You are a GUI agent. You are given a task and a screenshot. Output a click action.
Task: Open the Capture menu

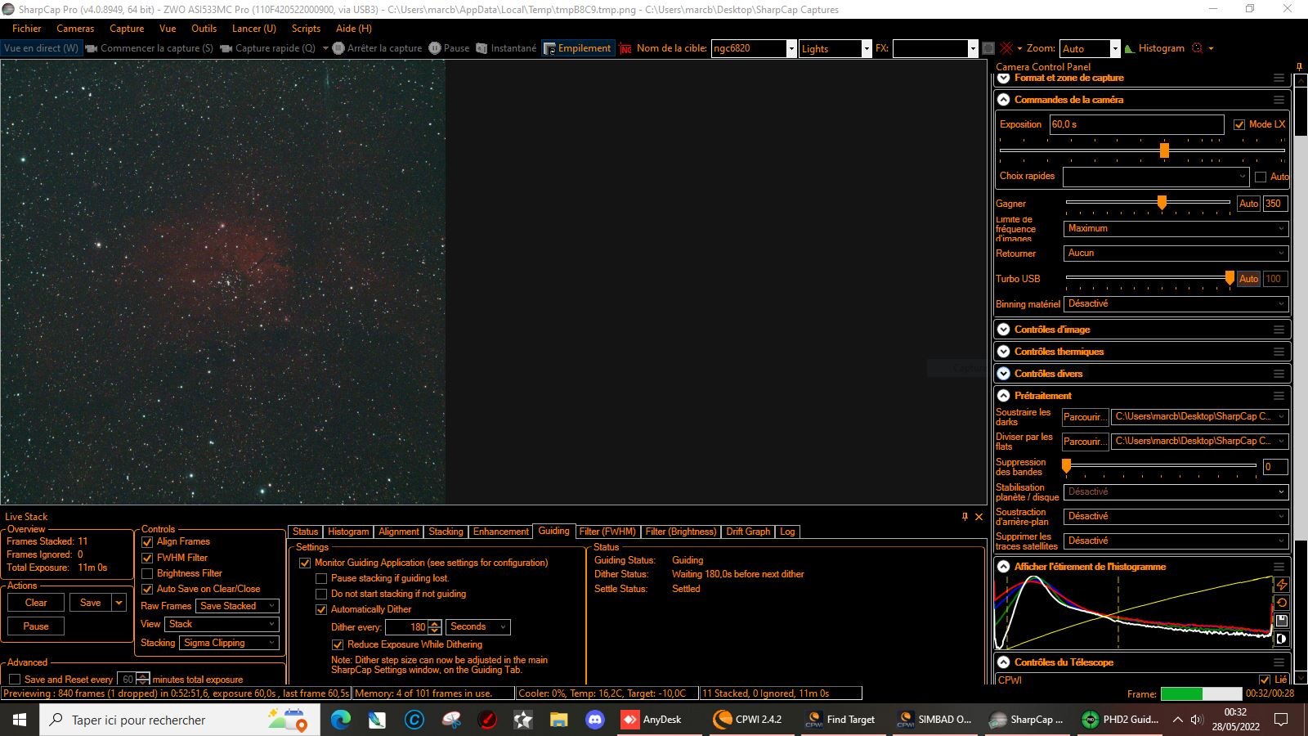tap(127, 29)
